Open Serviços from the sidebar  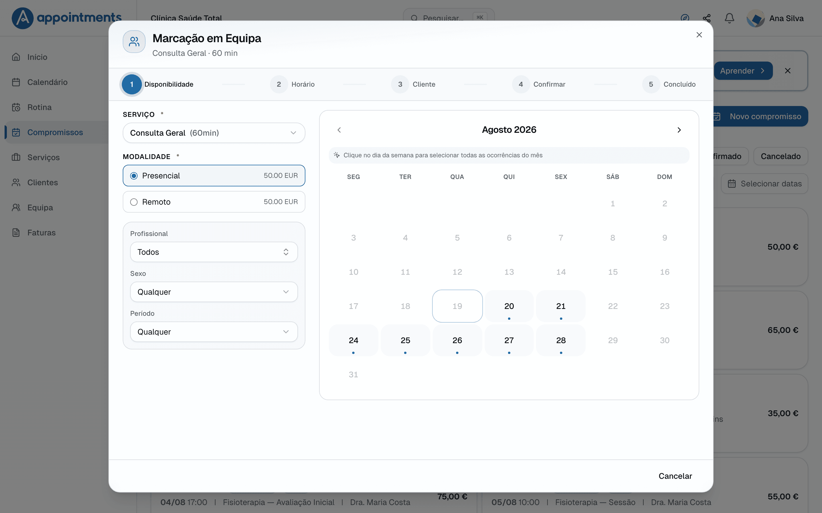(43, 157)
